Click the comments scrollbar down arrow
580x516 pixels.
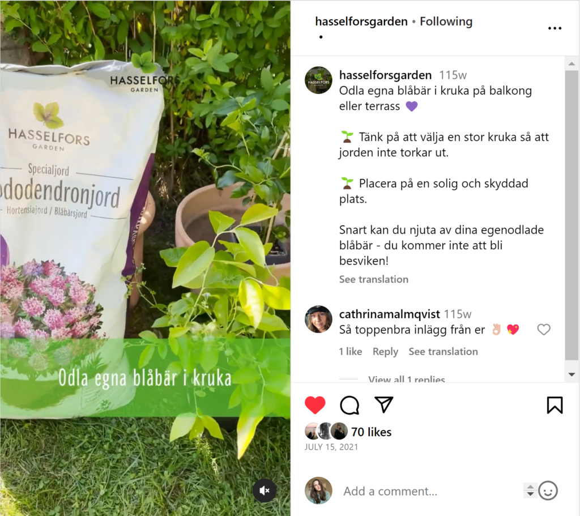[x=572, y=374]
